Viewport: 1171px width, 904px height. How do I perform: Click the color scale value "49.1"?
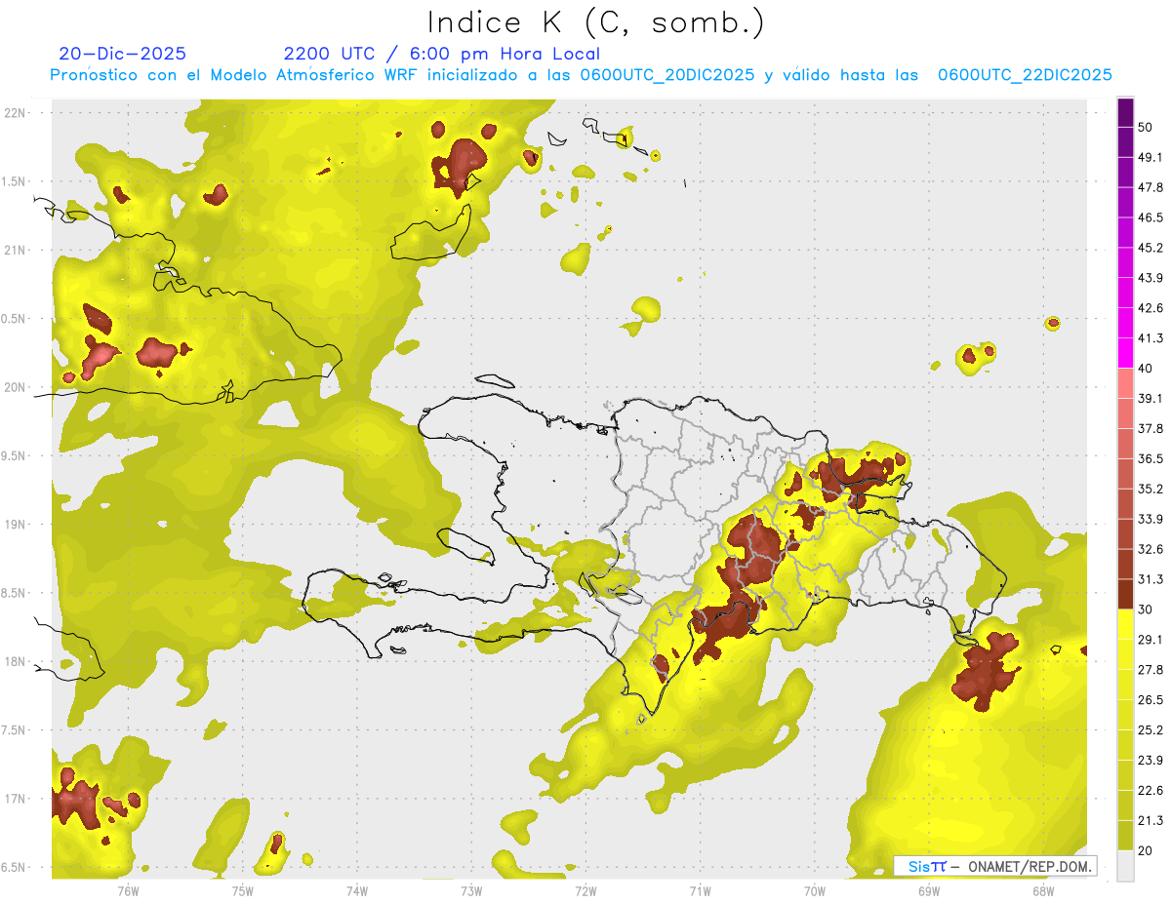coord(1151,157)
